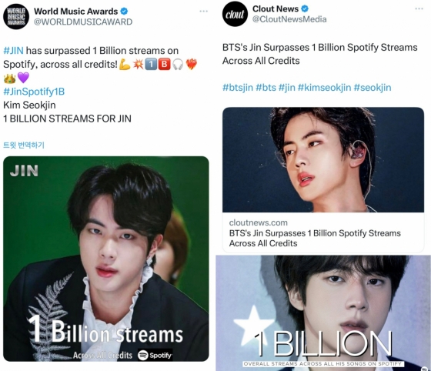Open the #btsjin hashtag
Screen dimensions: 431x371
[238, 88]
